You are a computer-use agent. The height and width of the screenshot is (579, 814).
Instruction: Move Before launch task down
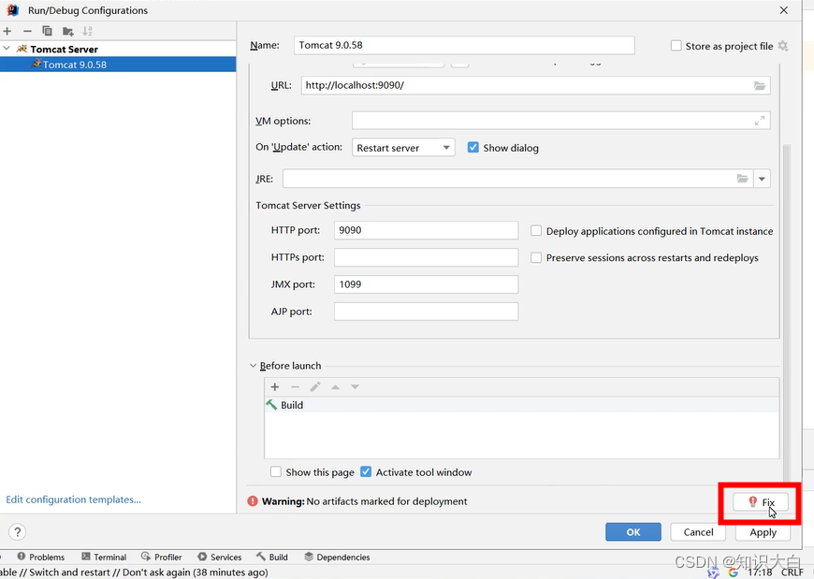tap(356, 387)
